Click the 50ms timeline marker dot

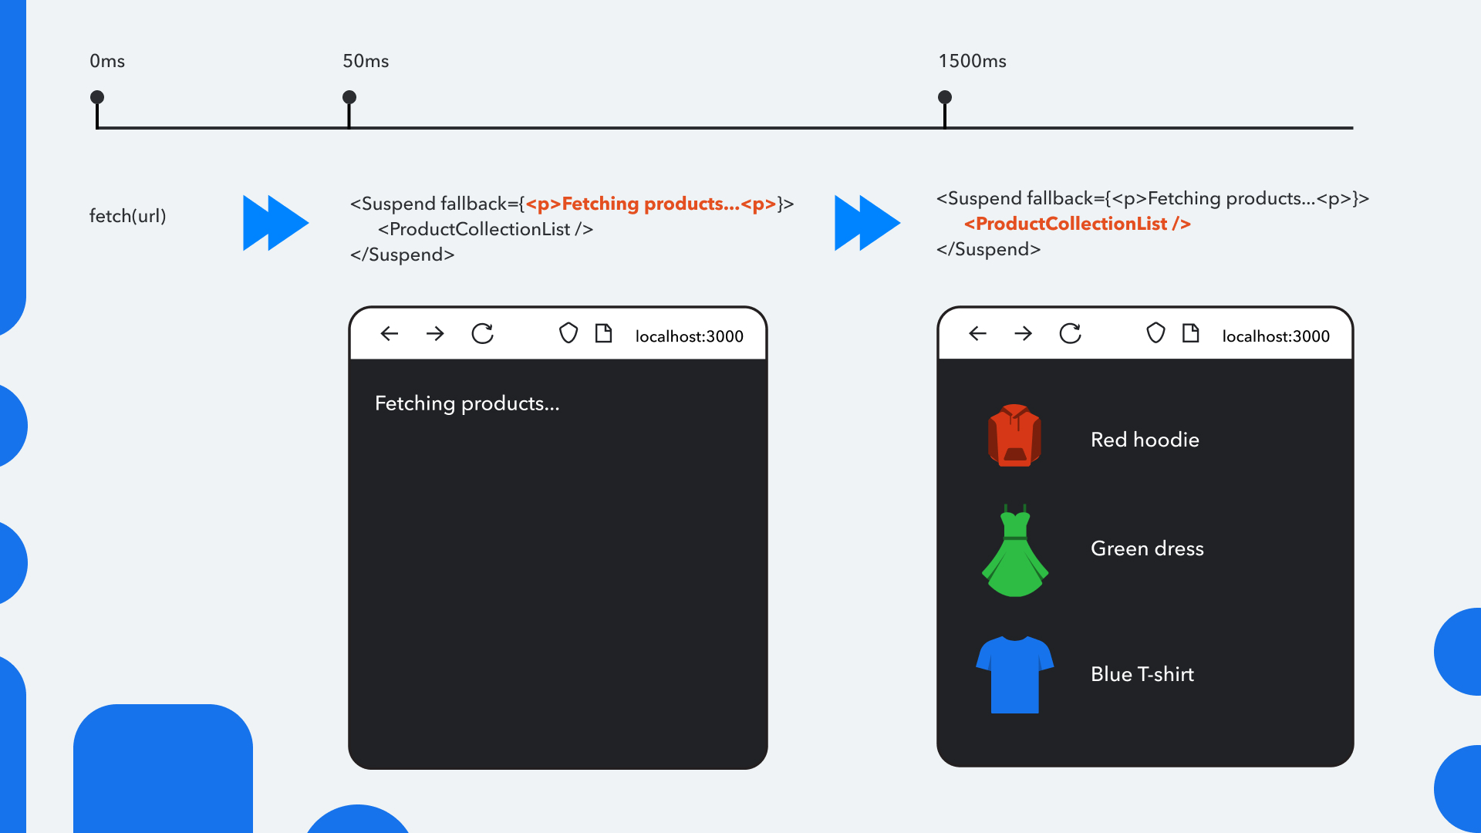tap(349, 97)
